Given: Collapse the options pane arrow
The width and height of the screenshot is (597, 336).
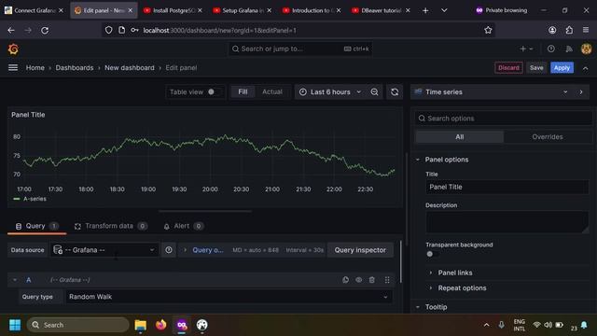Looking at the screenshot, I should point(581,92).
